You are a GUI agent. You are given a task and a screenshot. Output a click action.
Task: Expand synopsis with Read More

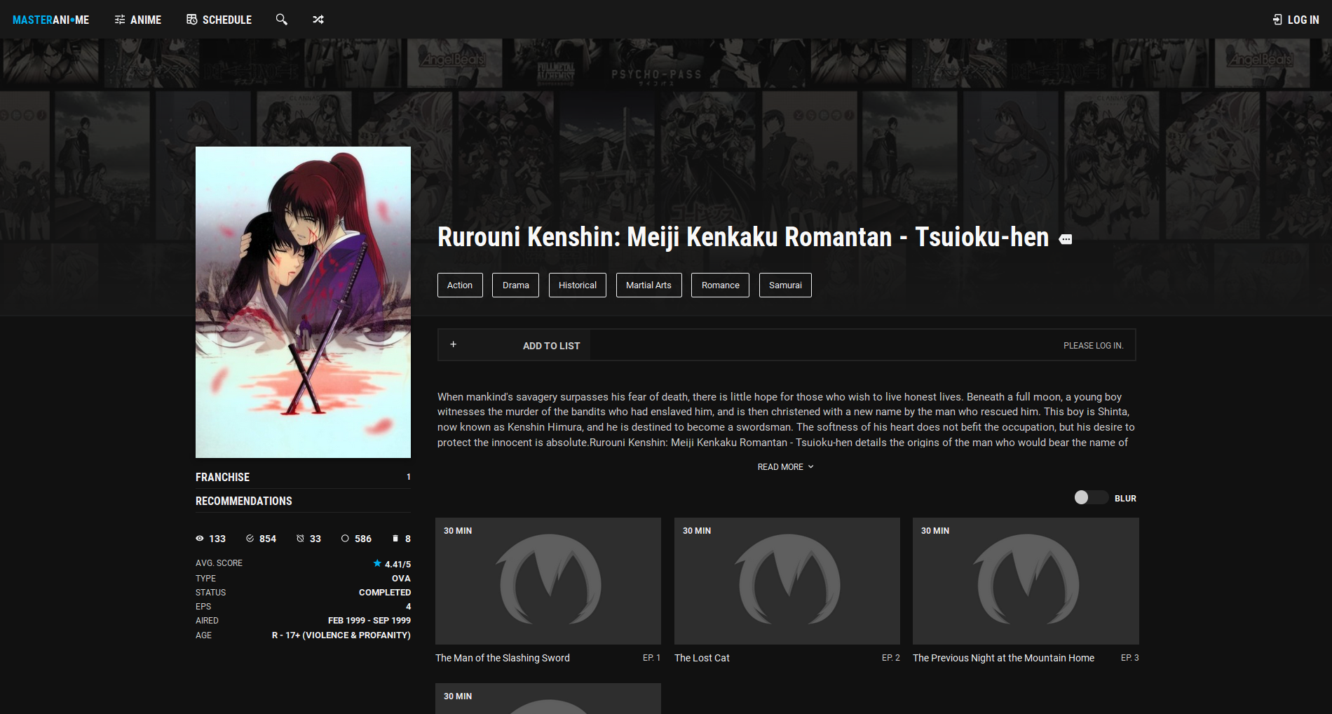pyautogui.click(x=785, y=467)
